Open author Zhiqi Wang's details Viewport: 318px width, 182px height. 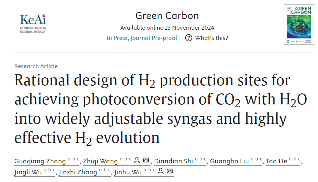coord(100,161)
